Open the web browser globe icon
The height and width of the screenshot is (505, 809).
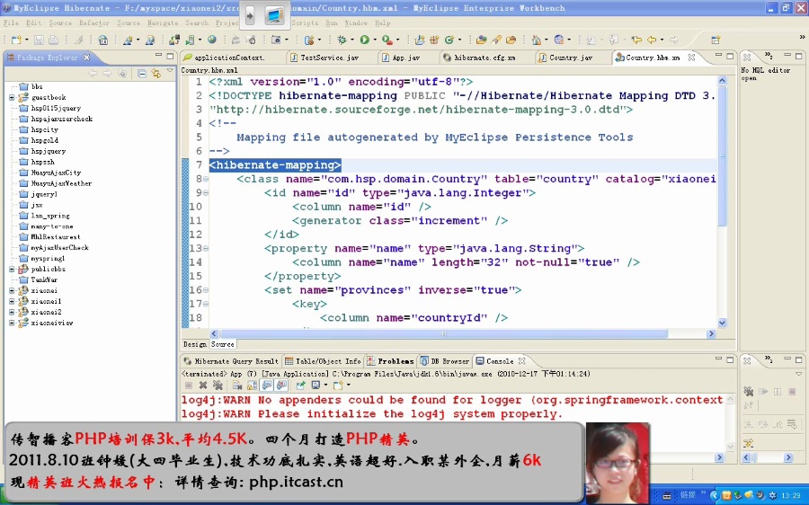coord(212,40)
